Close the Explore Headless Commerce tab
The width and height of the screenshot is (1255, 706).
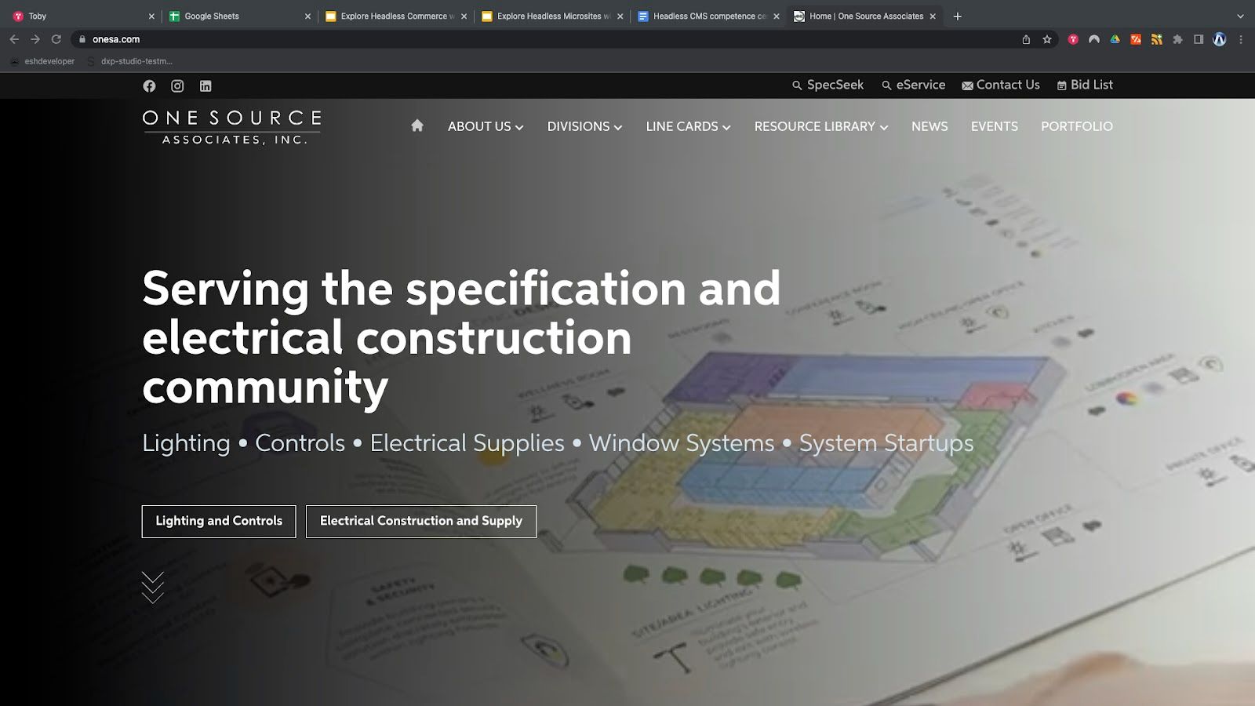(464, 16)
